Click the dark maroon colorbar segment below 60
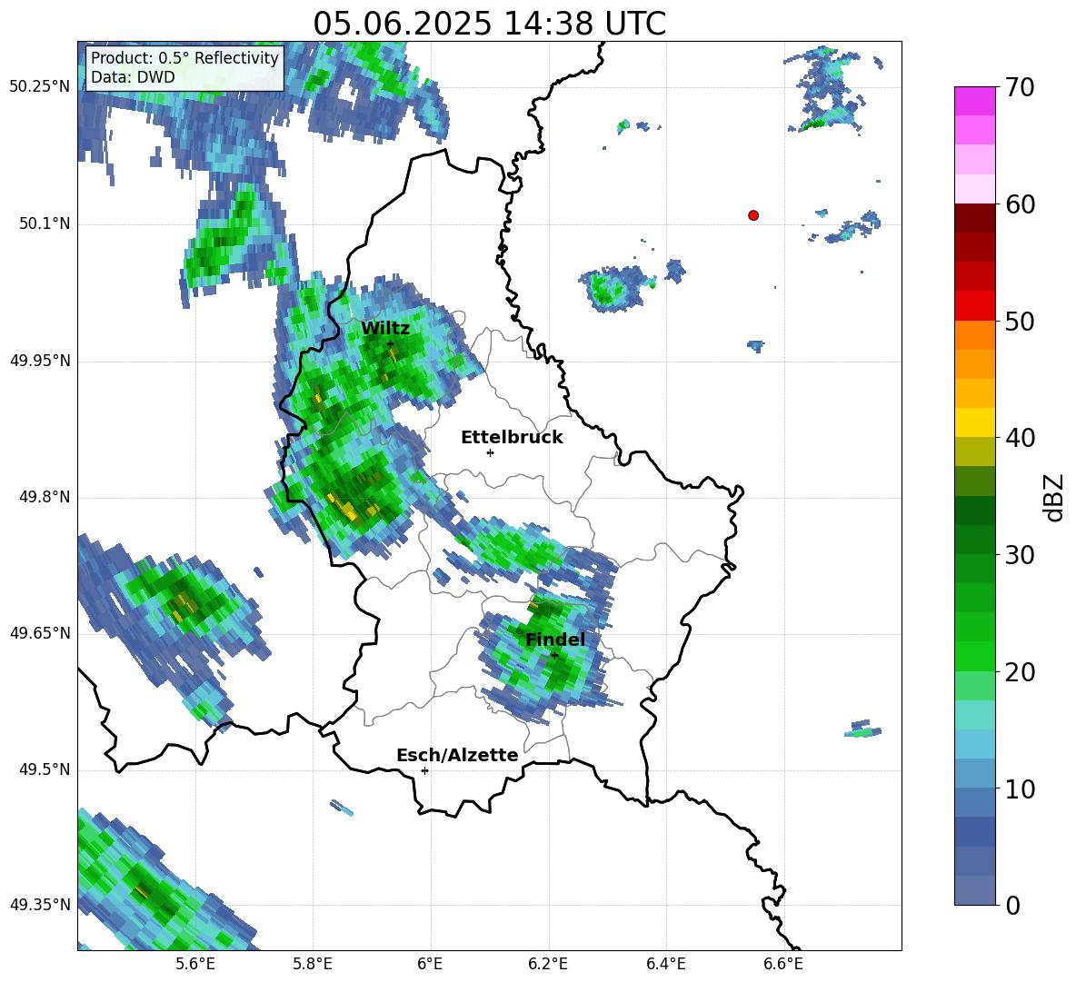The width and height of the screenshot is (1076, 982). point(974,218)
